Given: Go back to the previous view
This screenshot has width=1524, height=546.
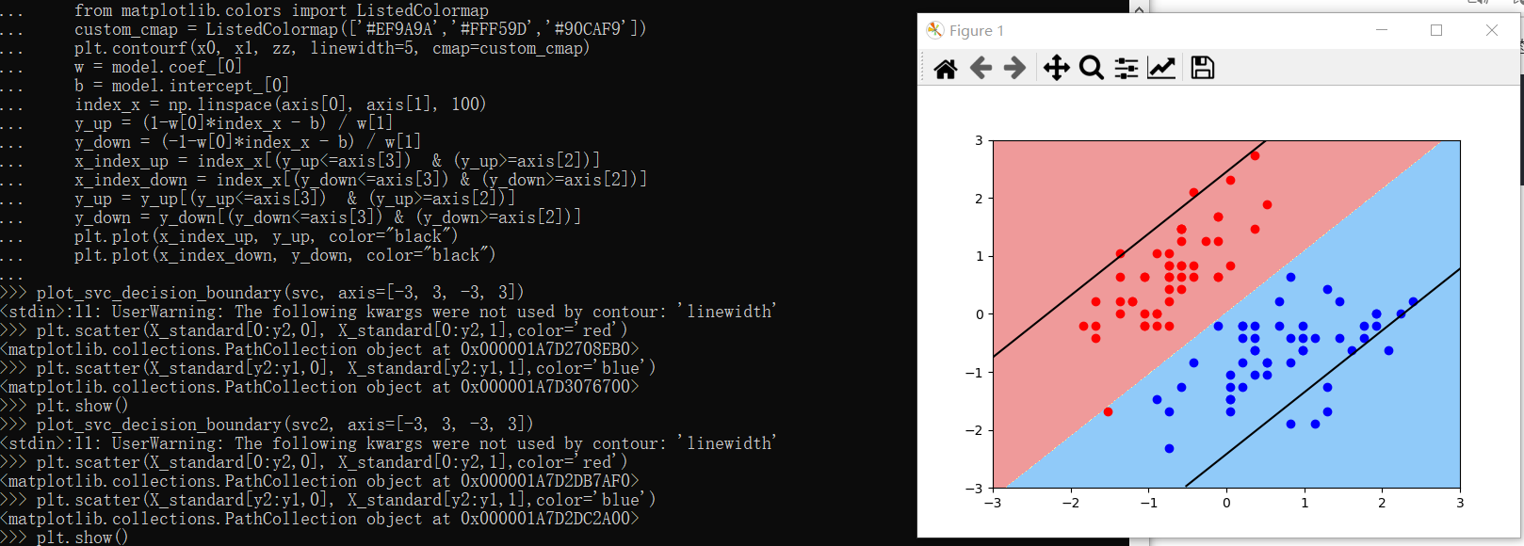Looking at the screenshot, I should click(981, 68).
